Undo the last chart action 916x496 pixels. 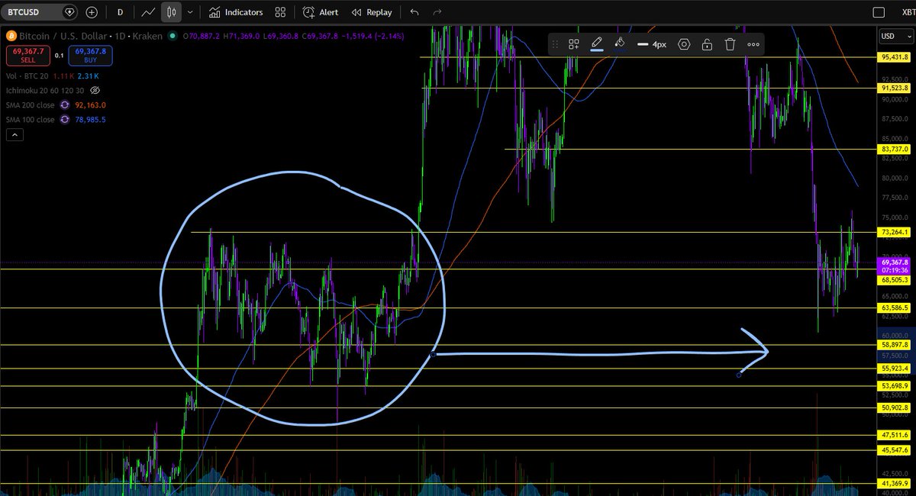pyautogui.click(x=414, y=12)
